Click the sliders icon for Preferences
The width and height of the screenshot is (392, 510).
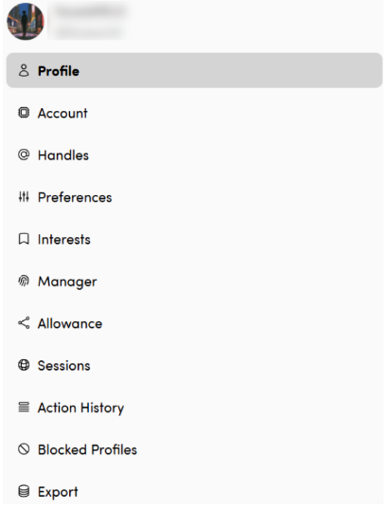click(24, 196)
